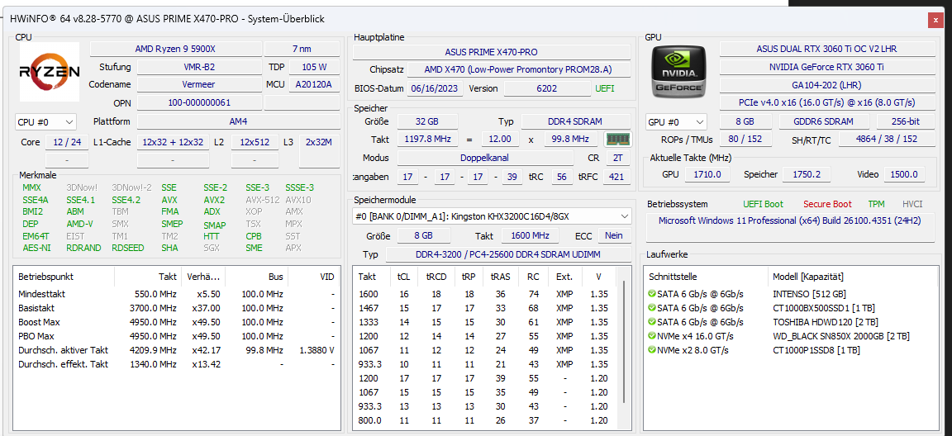This screenshot has width=952, height=436.
Task: Click the Modell [Kapazität] column header
Action: point(852,277)
